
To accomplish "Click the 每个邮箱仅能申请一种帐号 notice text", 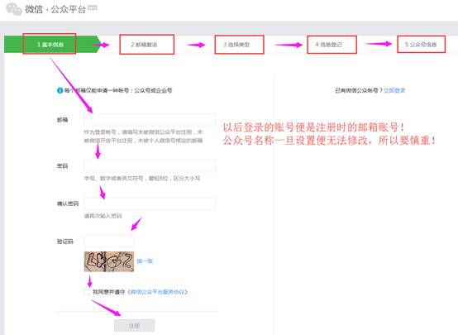I will [118, 90].
